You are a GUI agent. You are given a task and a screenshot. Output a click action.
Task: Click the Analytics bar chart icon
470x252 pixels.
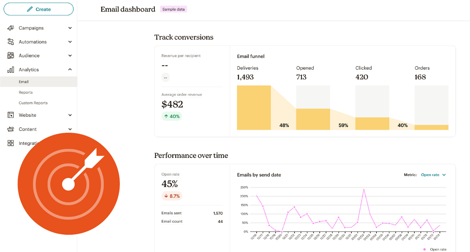coord(10,70)
